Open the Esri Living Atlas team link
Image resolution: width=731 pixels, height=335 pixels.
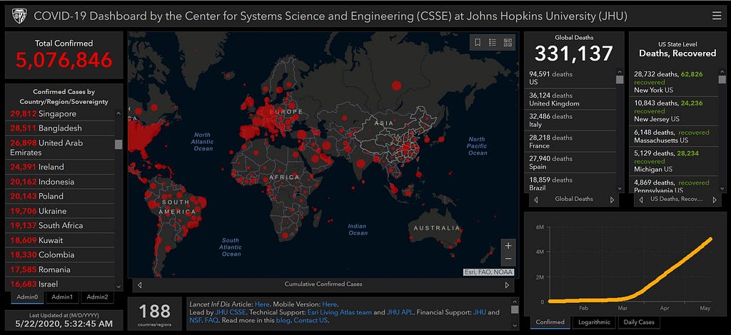click(339, 313)
